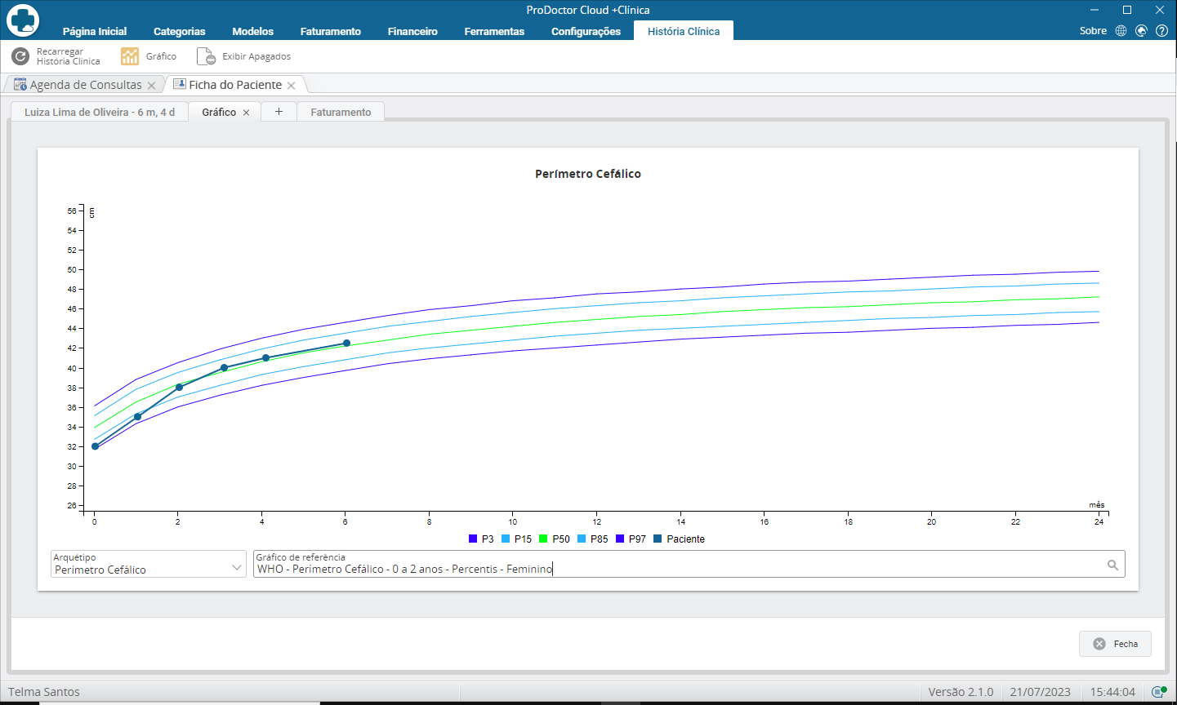Click the Exibir Apagados document icon
The width and height of the screenshot is (1177, 705).
coord(206,56)
